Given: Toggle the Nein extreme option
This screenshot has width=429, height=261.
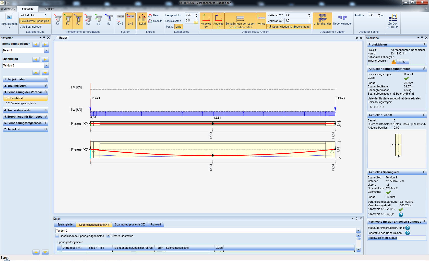Looking at the screenshot, I should pos(153,16).
